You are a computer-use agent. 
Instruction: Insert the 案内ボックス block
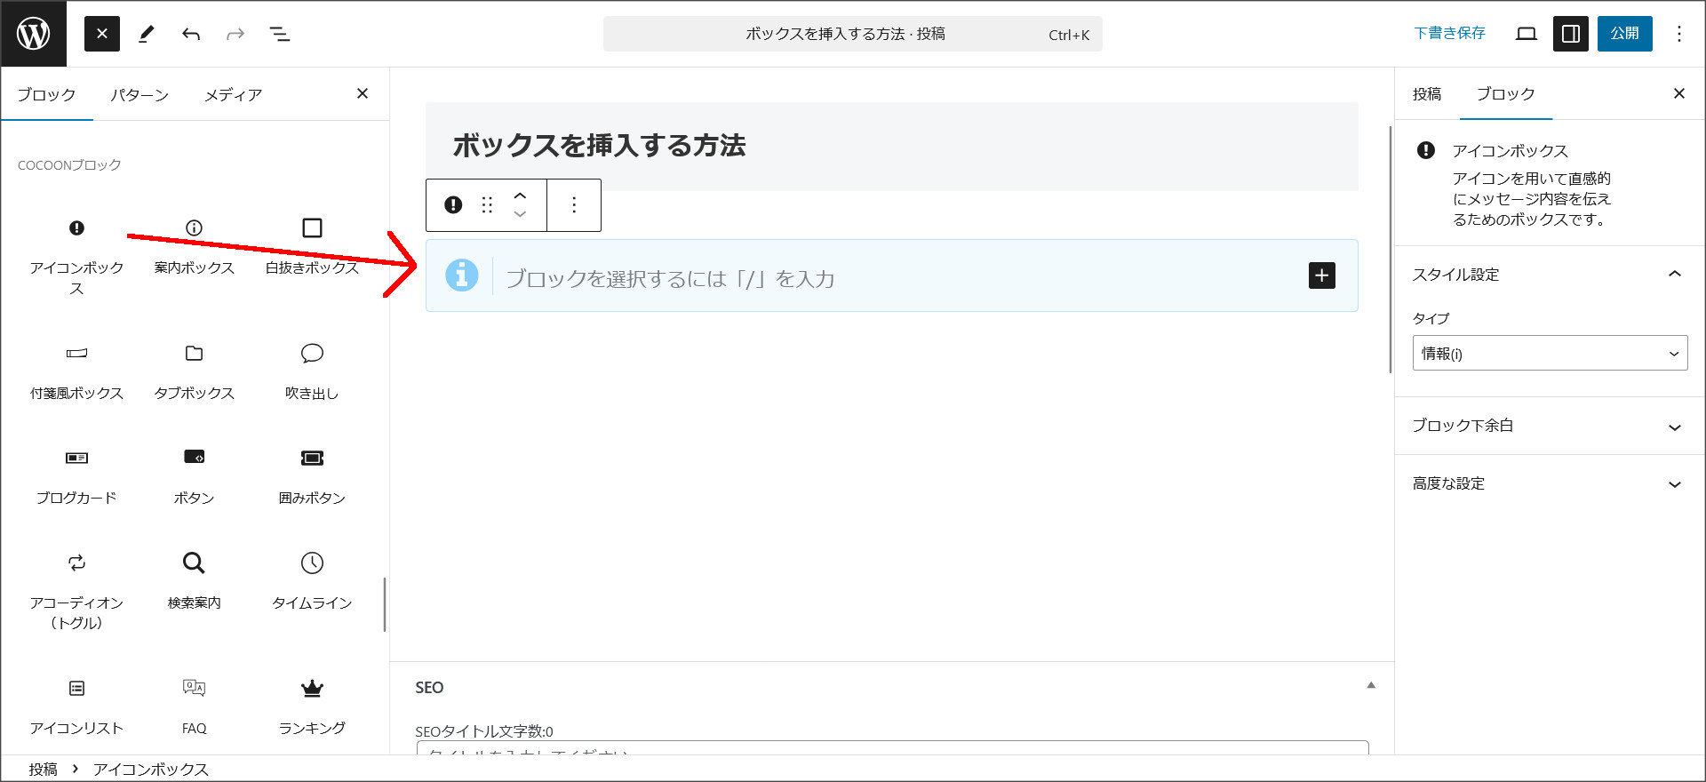click(194, 245)
